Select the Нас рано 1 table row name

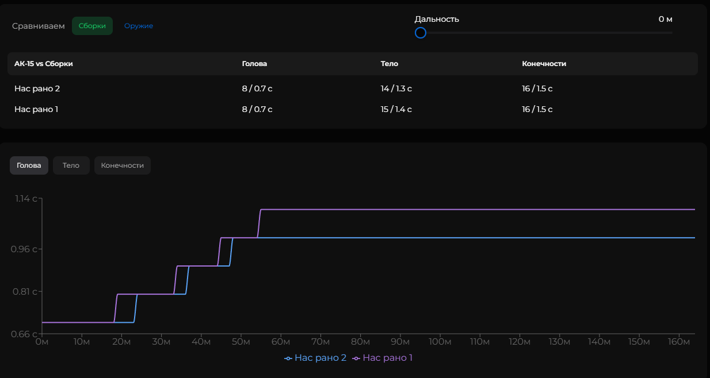pos(36,109)
